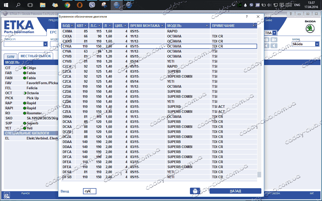This screenshot has height=201, width=322.
Task: Open the Paint app taskbar icon
Action: coord(104,5)
